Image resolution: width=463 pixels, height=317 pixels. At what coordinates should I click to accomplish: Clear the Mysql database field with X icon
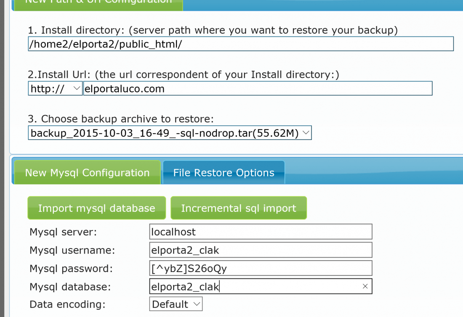click(365, 286)
